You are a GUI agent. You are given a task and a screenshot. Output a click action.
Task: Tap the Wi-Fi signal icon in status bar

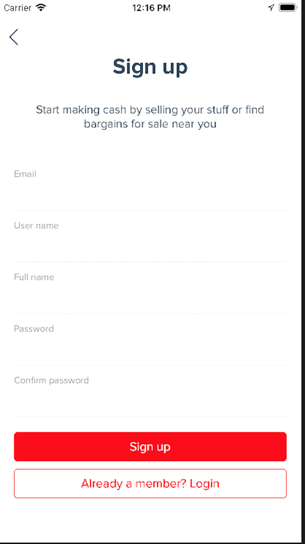(41, 7)
